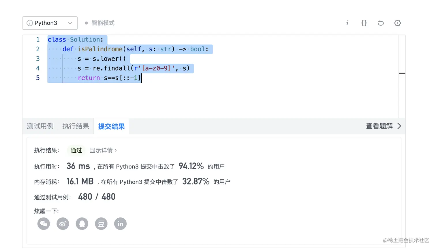This screenshot has width=436, height=250.
Task: Switch to the 执行结果 tab
Action: click(76, 126)
